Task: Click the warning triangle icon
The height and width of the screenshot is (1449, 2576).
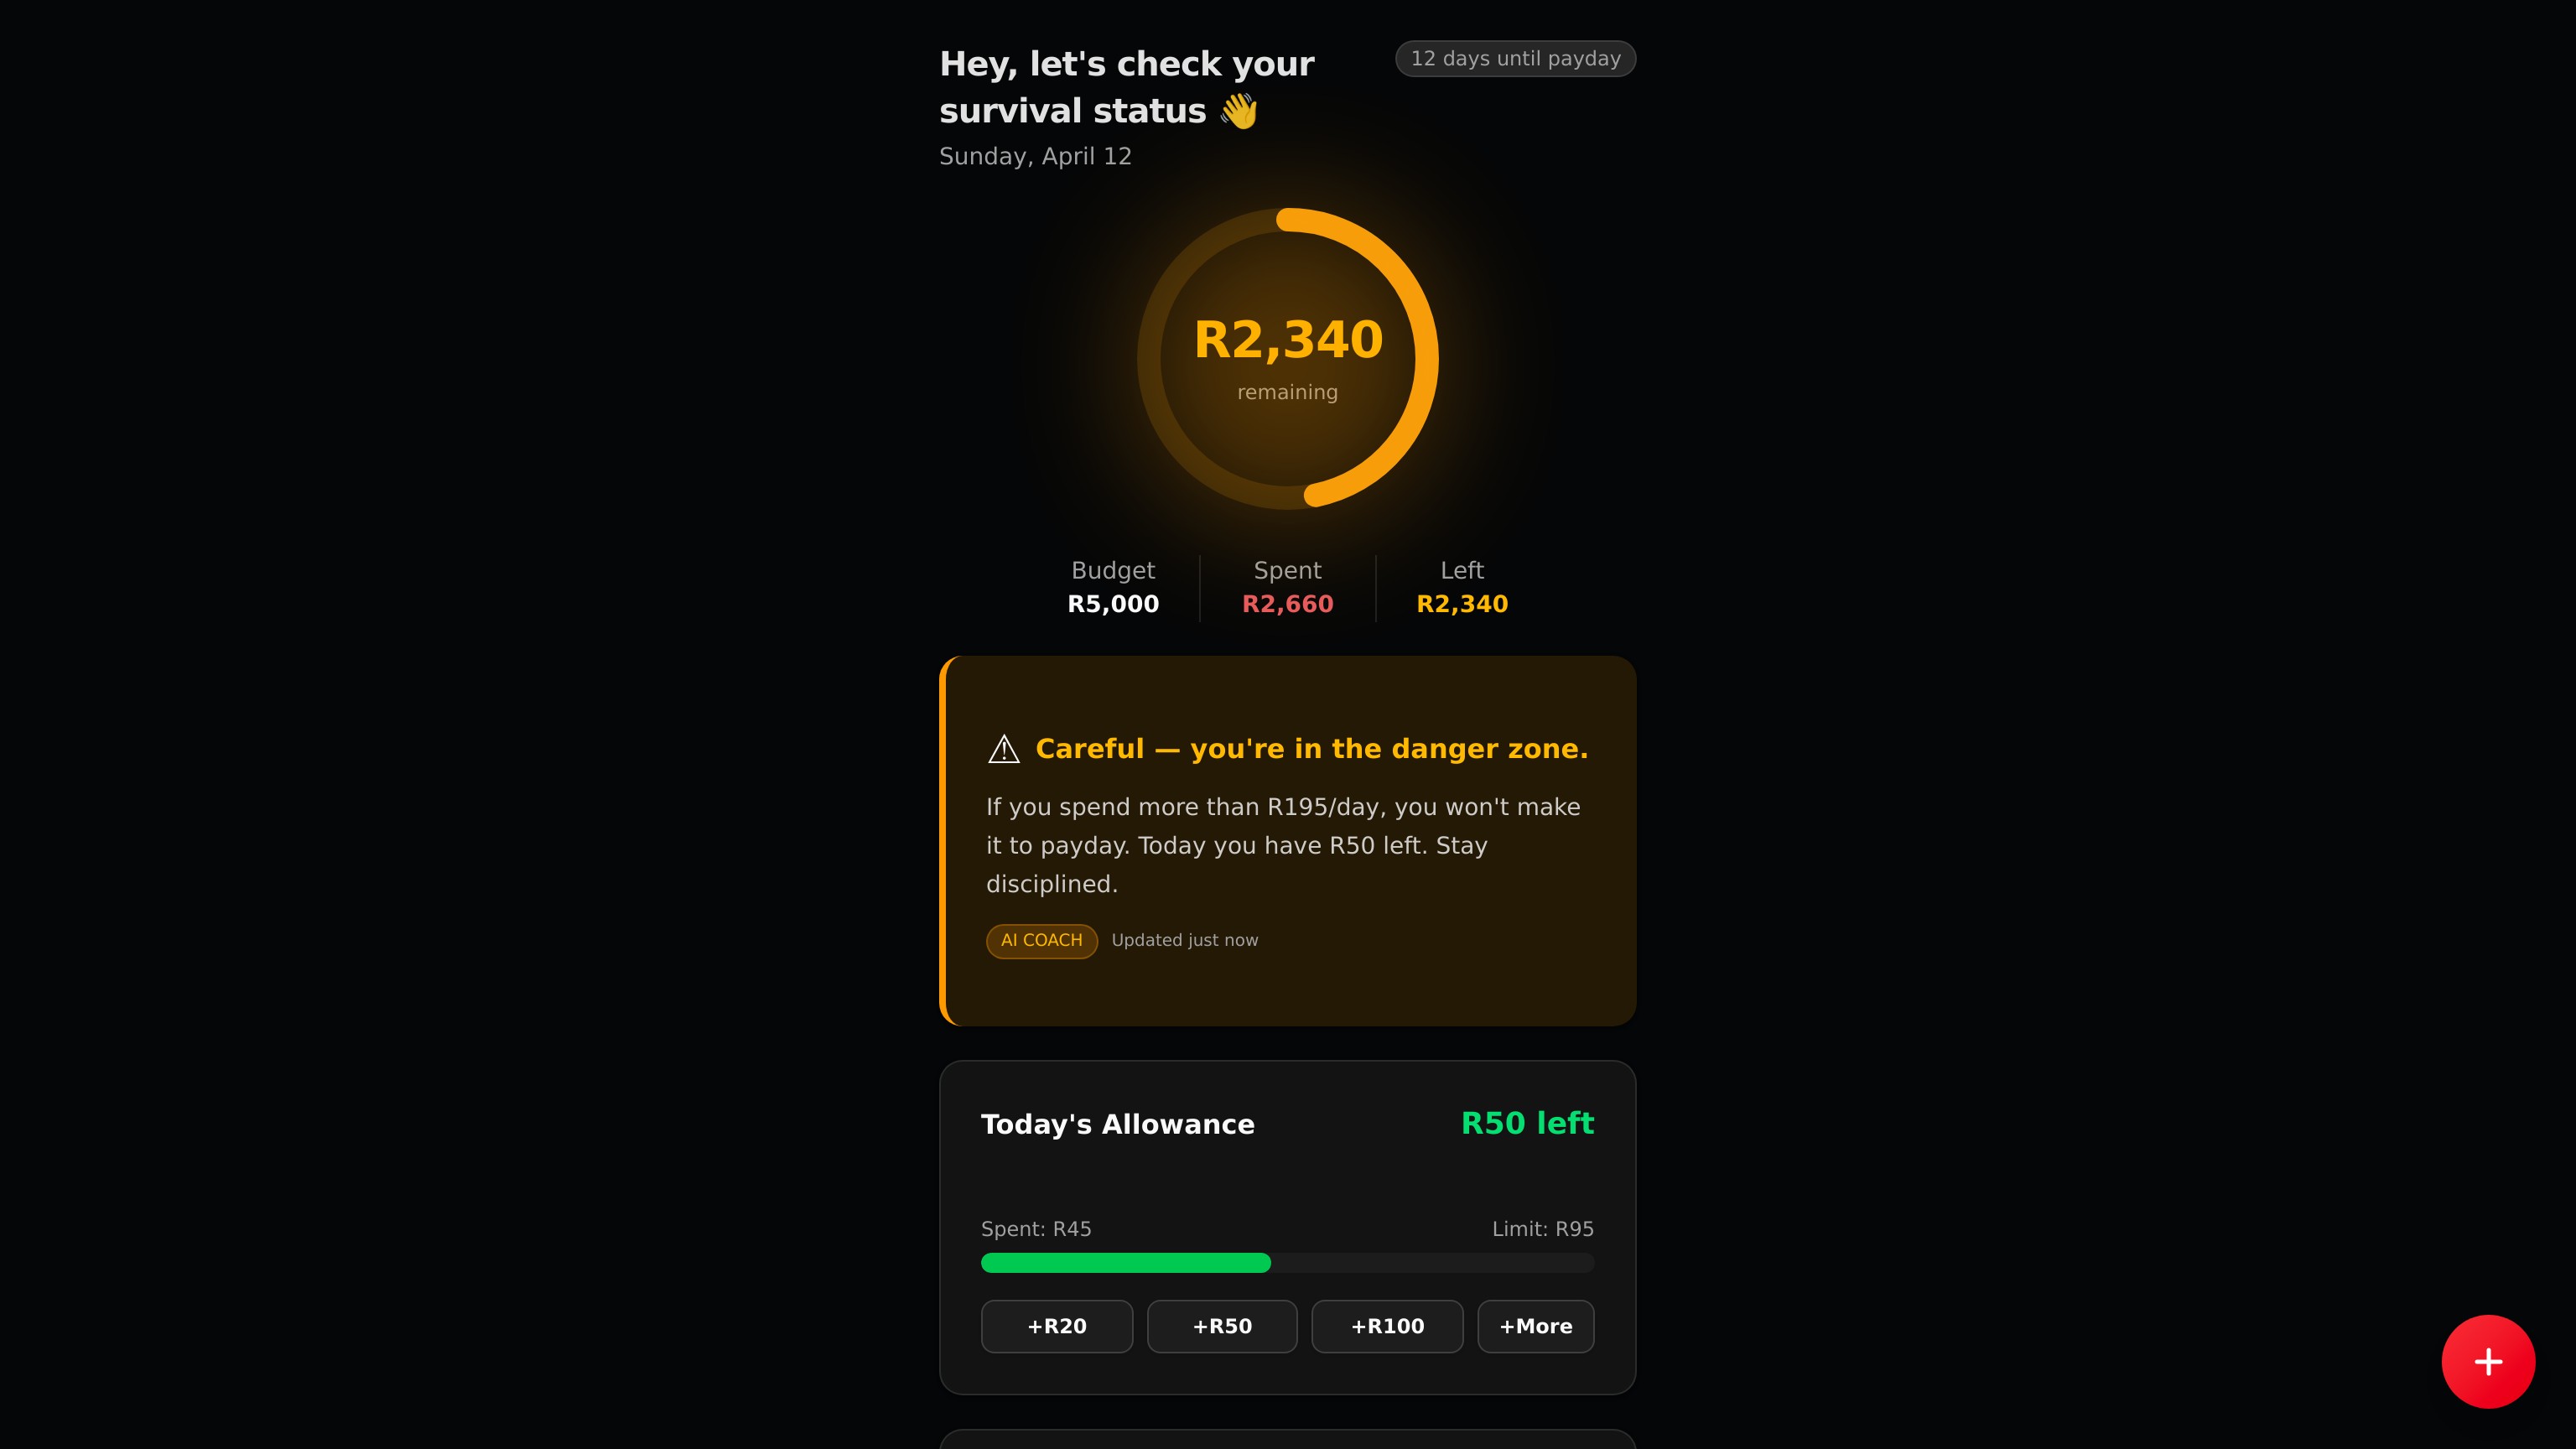Action: coord(1003,749)
